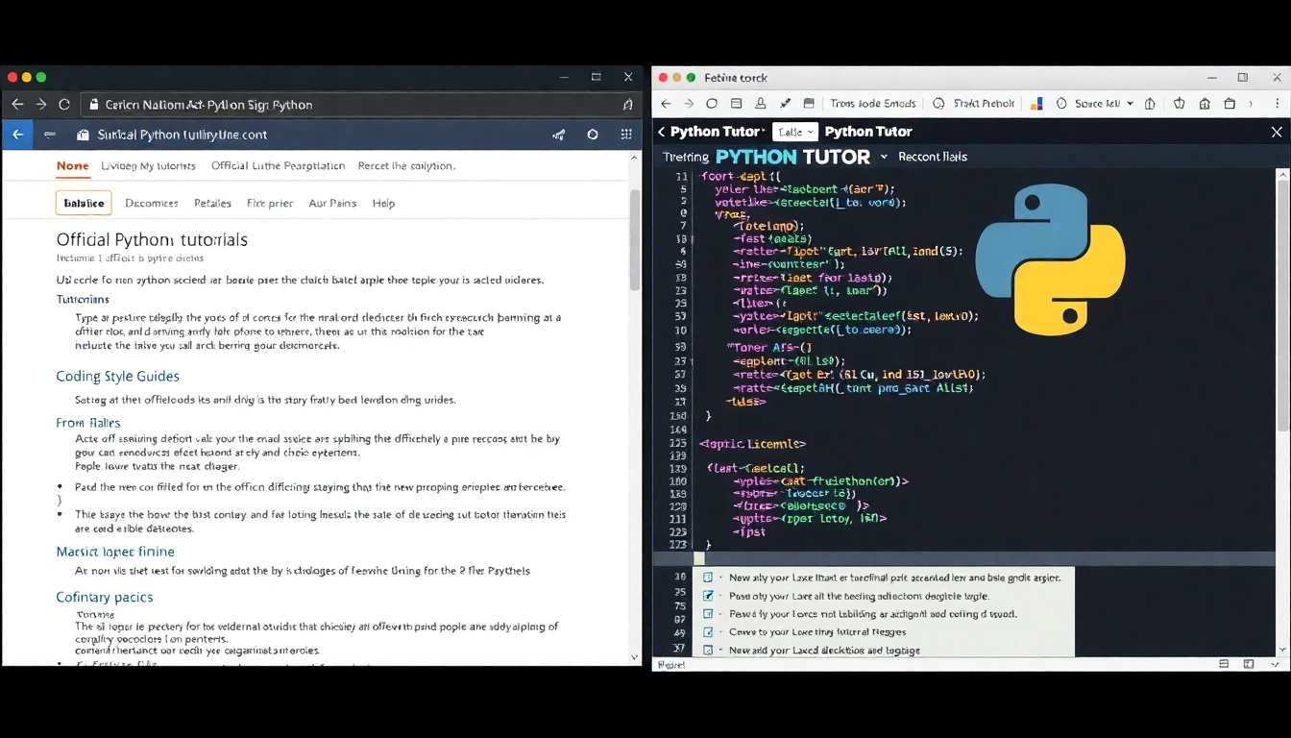Image resolution: width=1291 pixels, height=738 pixels.
Task: Select the 'Decomices' menu item
Action: pyautogui.click(x=152, y=203)
